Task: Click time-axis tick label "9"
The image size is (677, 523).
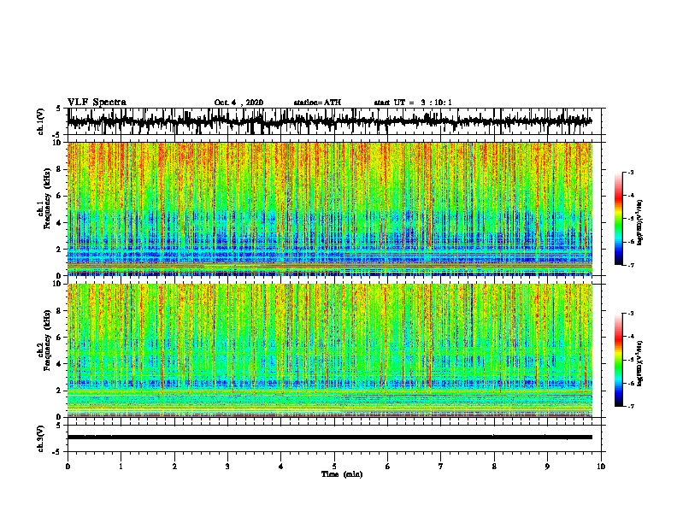Action: (x=547, y=467)
